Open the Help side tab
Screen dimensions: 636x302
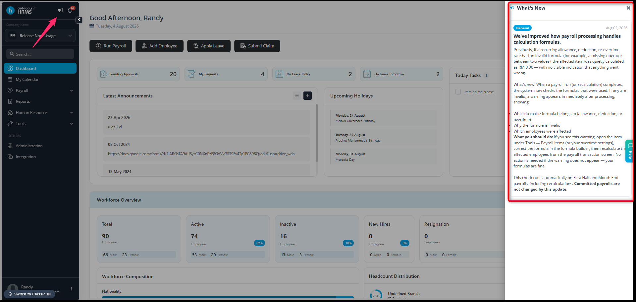pyautogui.click(x=629, y=151)
